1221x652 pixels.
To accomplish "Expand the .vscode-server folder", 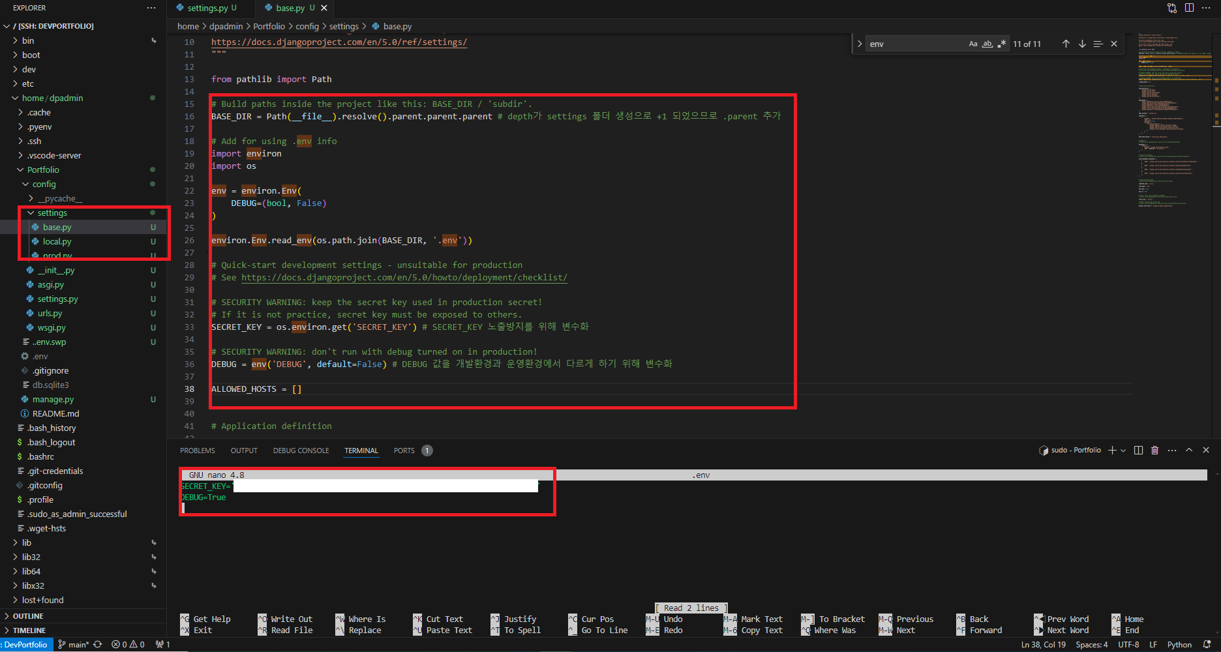I will click(x=54, y=155).
